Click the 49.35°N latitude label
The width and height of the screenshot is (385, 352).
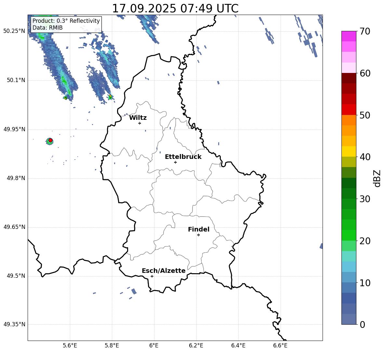(14, 324)
